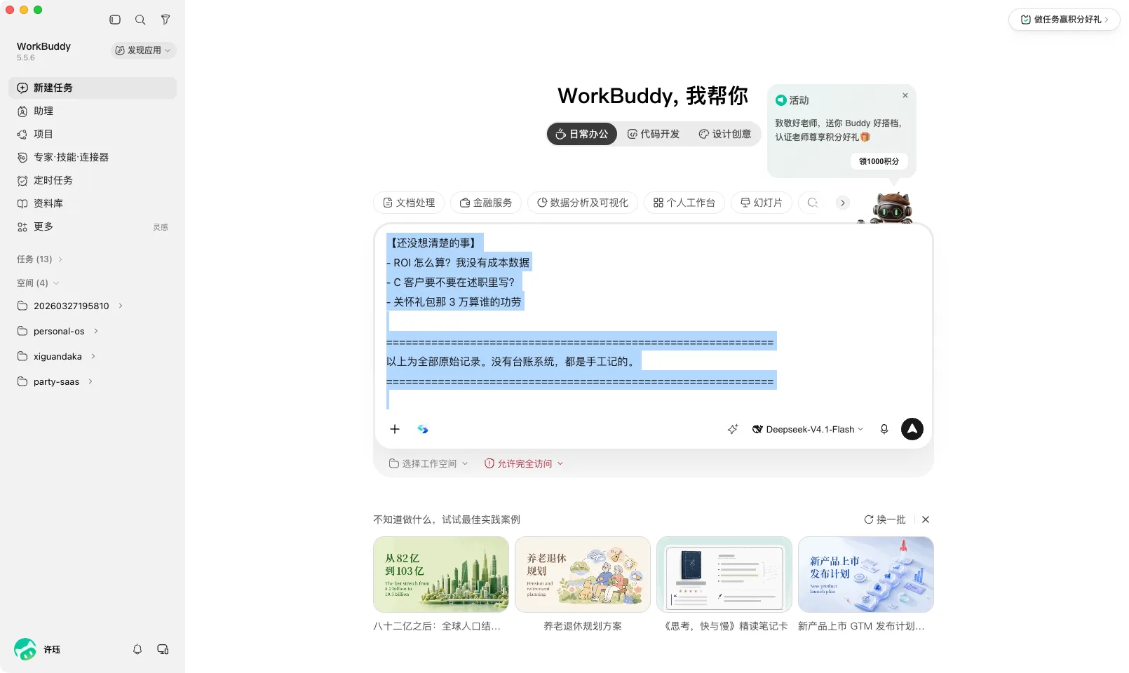Expand the 任务 (13) section
The height and width of the screenshot is (673, 1129).
coord(40,259)
